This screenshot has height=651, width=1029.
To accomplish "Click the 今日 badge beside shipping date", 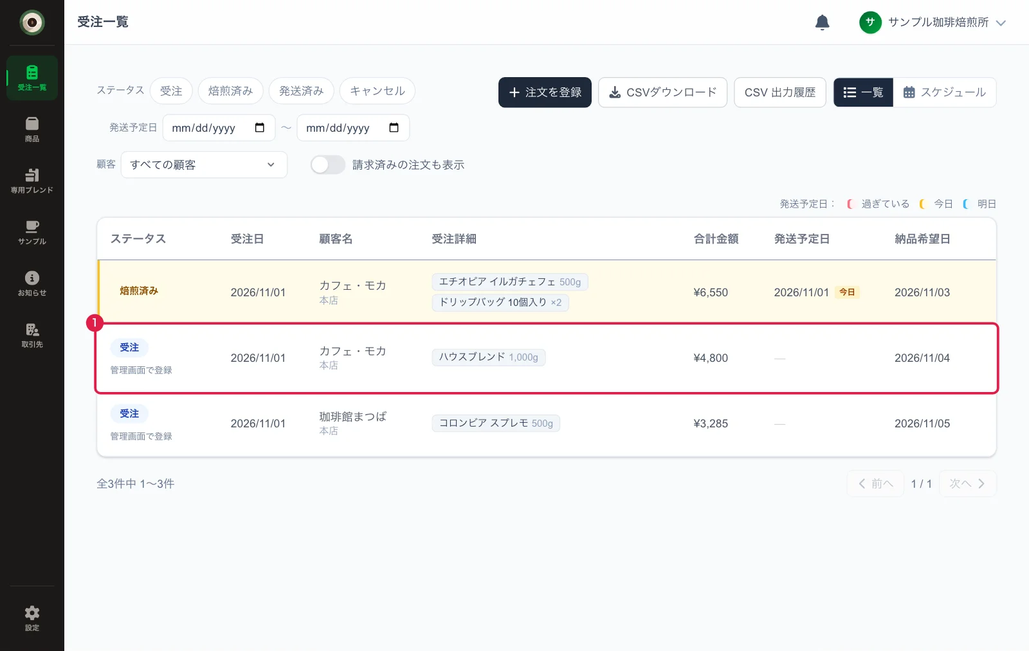I will [x=847, y=292].
